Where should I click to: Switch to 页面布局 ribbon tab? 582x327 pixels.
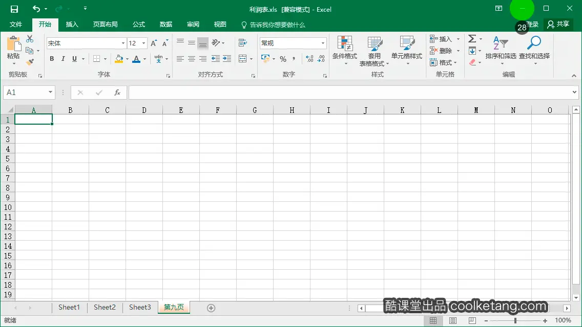click(x=106, y=25)
